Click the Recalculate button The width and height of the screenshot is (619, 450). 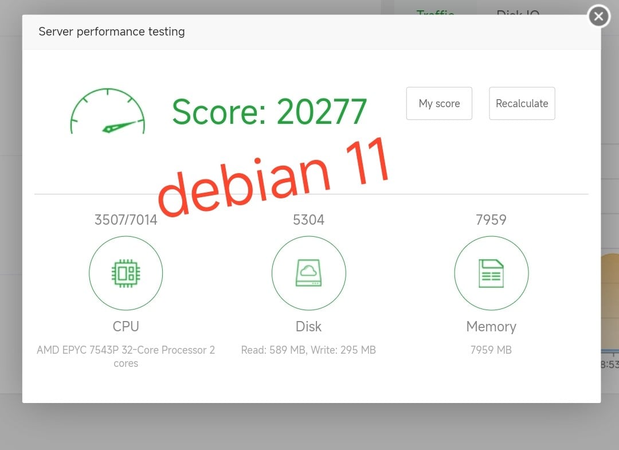522,103
